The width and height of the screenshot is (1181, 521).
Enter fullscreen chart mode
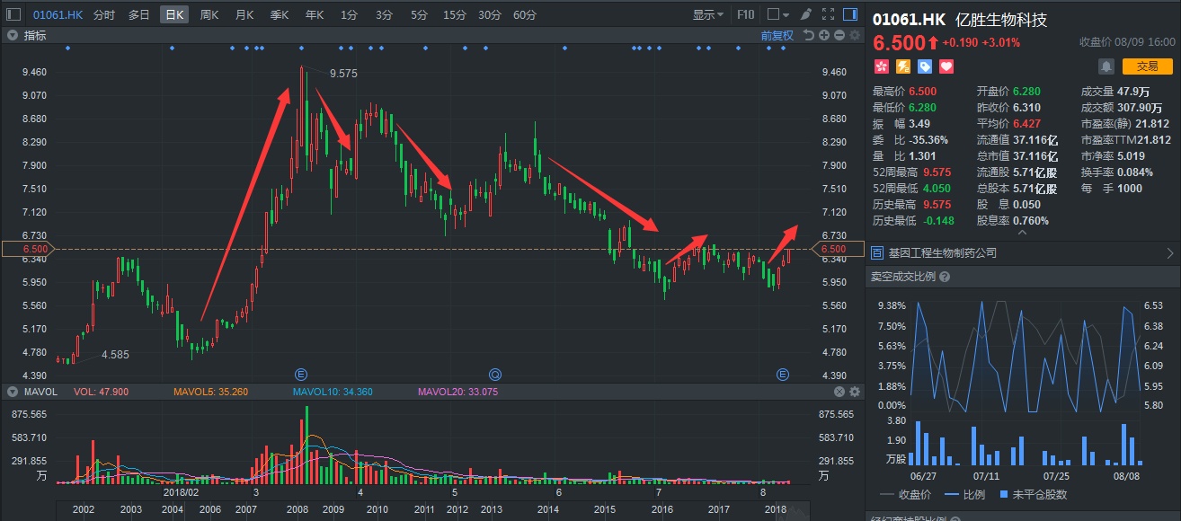tap(828, 14)
